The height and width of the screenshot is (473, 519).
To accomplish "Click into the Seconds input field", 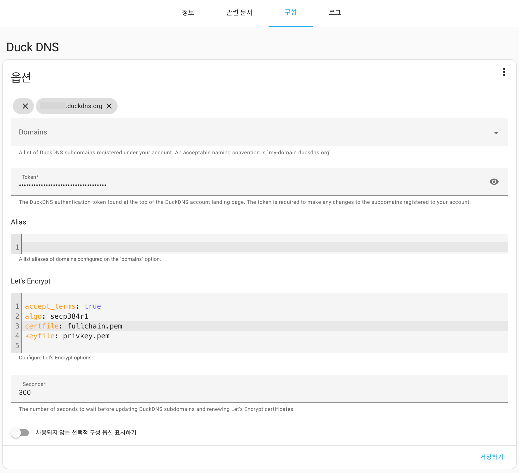I will [232, 392].
